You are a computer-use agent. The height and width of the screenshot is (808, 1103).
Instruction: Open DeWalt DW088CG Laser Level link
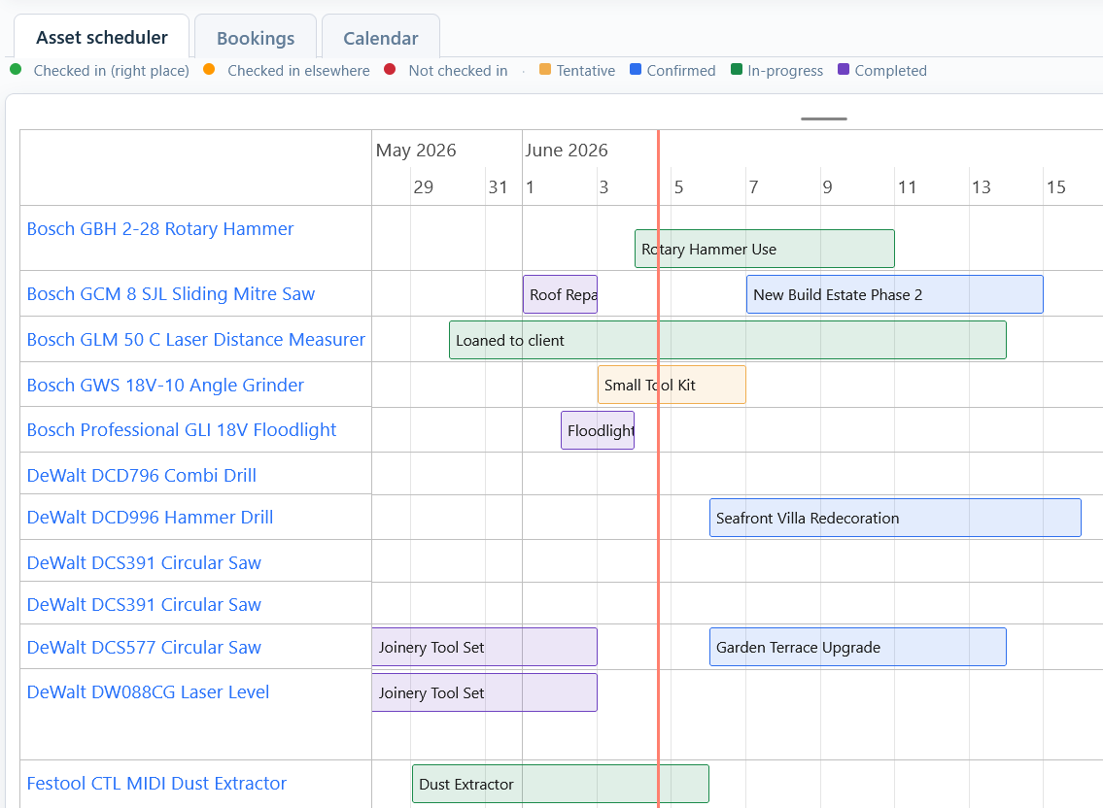[149, 692]
